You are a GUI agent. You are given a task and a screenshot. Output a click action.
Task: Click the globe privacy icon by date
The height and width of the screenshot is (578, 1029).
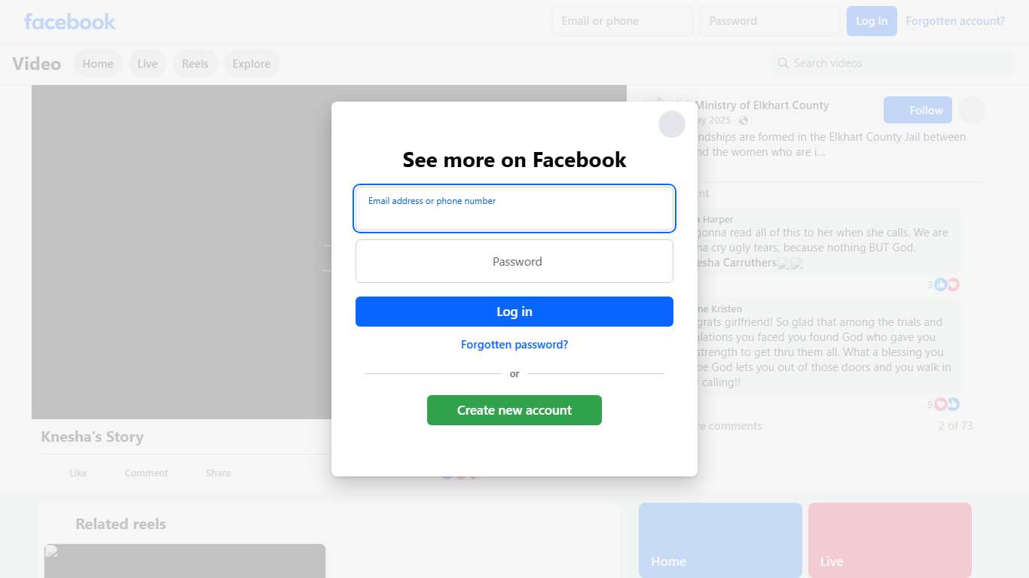[744, 120]
